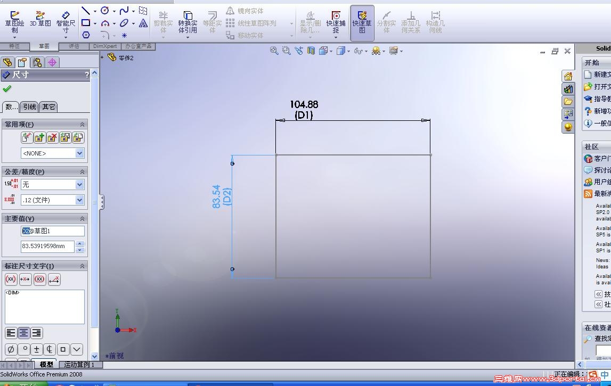Toggle offset text dimension option
Screen dimensions: 611x386
pyautogui.click(x=54, y=280)
